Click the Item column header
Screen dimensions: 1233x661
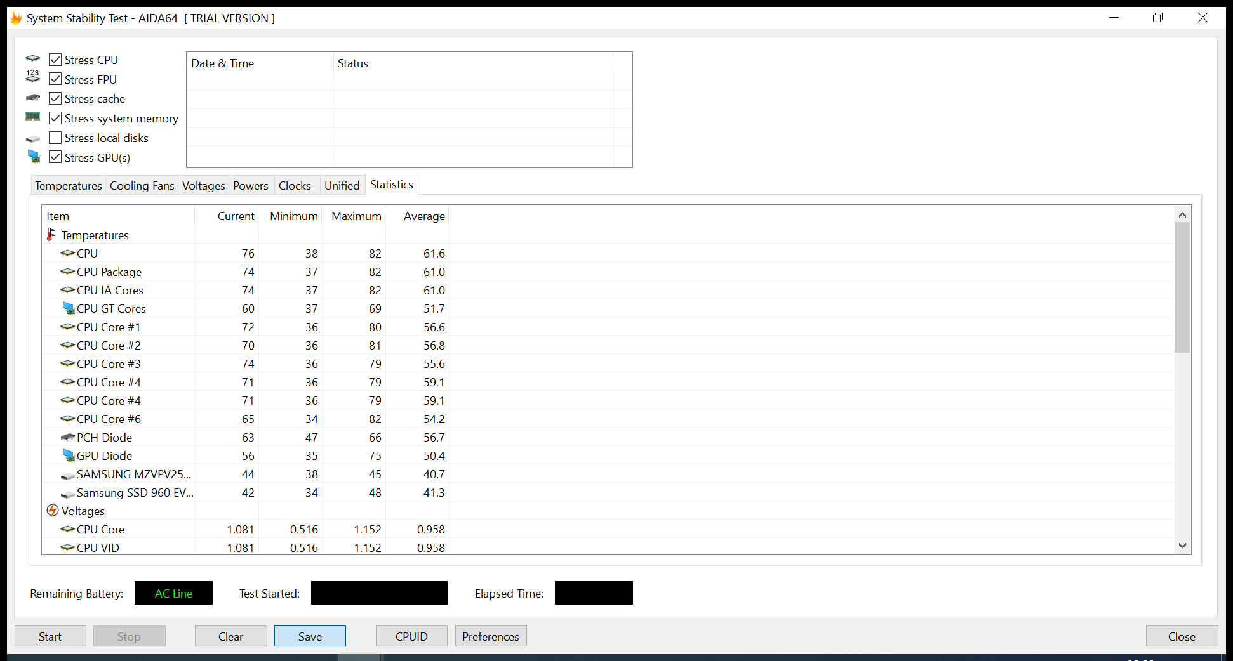[118, 216]
